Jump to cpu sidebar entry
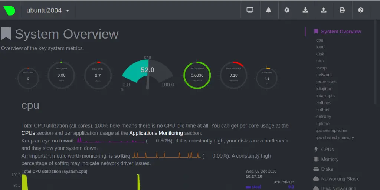This screenshot has height=190, width=380. pyautogui.click(x=320, y=40)
